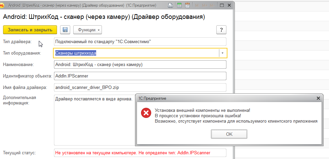
Task: Open the print icon in title bar
Action: (x=171, y=6)
